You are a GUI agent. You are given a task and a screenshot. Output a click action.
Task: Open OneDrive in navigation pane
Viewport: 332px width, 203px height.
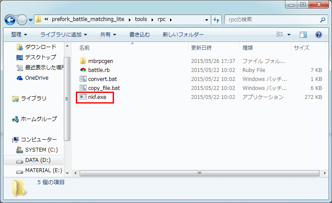click(x=37, y=78)
